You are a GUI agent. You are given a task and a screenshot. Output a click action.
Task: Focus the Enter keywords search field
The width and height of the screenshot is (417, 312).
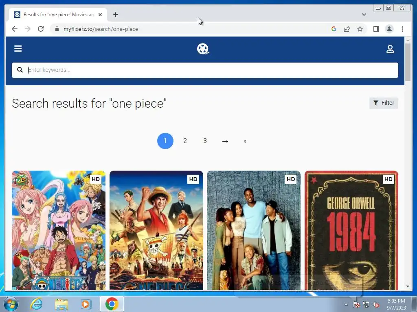point(205,70)
